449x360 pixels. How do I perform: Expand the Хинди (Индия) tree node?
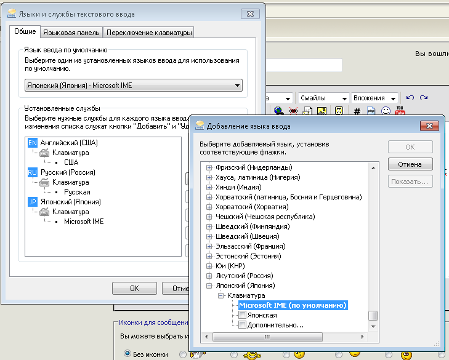(209, 187)
